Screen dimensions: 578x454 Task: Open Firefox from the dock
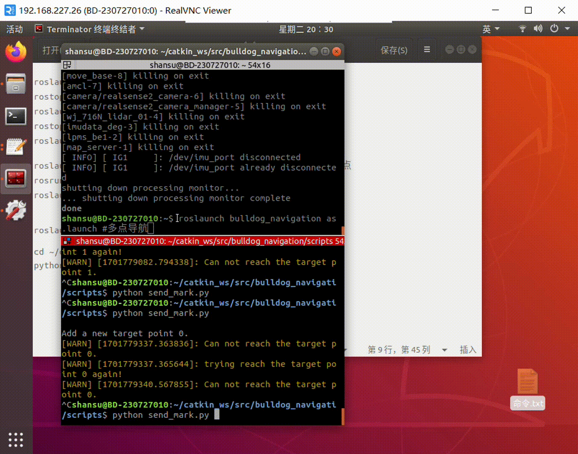coord(16,53)
